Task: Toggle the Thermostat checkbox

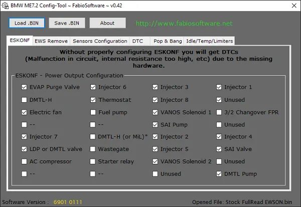Action: coord(93,100)
